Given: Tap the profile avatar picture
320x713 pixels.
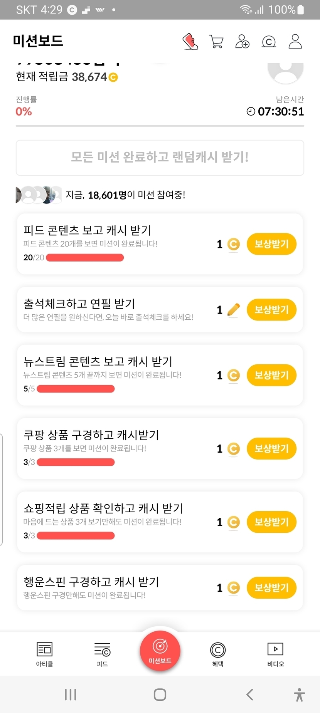Looking at the screenshot, I should 286,71.
